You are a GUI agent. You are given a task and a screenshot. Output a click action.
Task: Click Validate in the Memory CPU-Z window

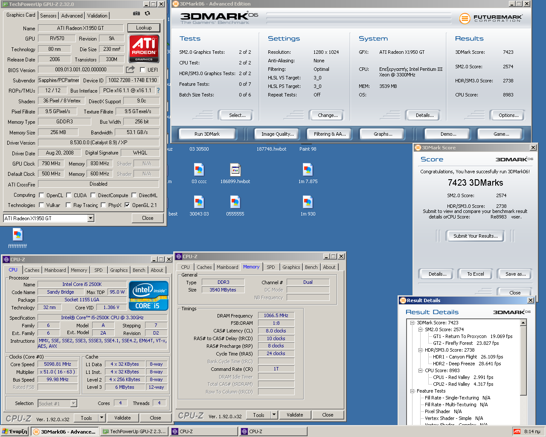click(295, 415)
